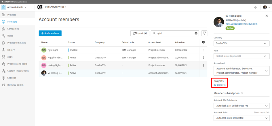Image resolution: width=272 pixels, height=126 pixels.
Task: Open Roles in the sidebar
Action: (x=10, y=36)
